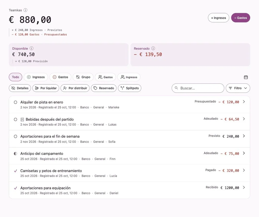The width and height of the screenshot is (259, 217).
Task: Click the name Lucía
Action: pyautogui.click(x=113, y=176)
